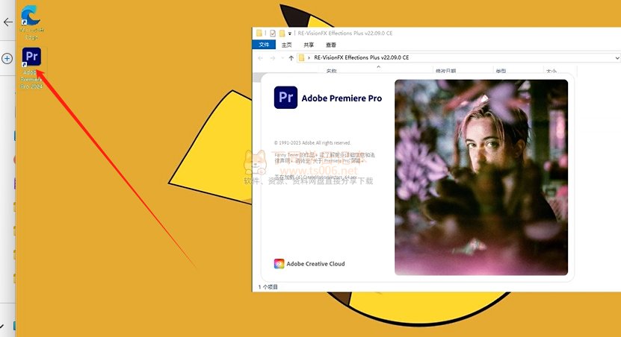Click the Adobe Creative Cloud logo icon
Screen dimensions: 621x337
pyautogui.click(x=279, y=263)
